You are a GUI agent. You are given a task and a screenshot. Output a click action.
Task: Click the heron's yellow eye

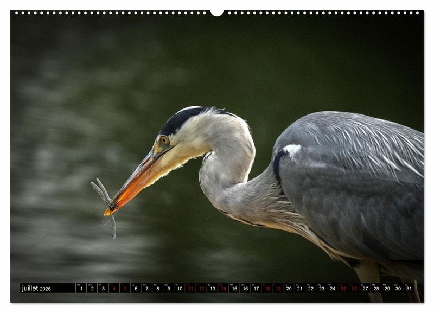tap(164, 140)
